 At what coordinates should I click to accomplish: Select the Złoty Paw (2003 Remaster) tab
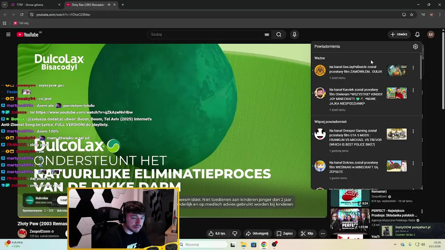[88, 5]
